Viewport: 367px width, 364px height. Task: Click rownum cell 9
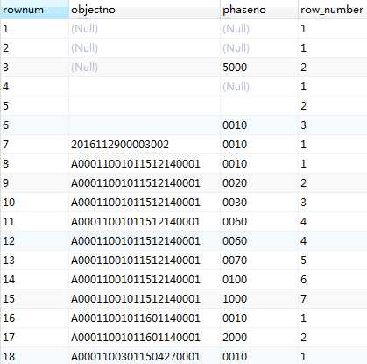point(34,183)
